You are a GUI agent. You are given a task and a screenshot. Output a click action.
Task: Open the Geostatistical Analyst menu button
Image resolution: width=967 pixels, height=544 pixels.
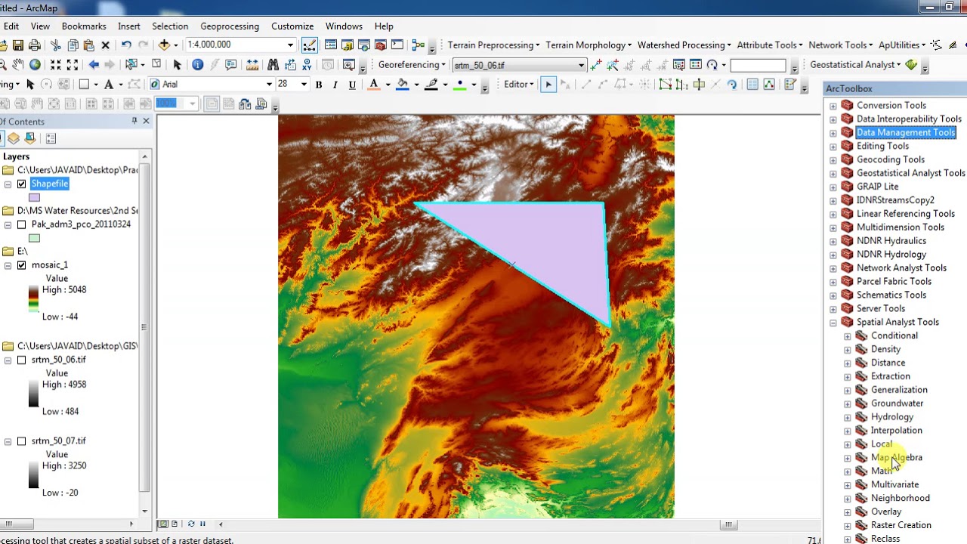[x=855, y=65]
